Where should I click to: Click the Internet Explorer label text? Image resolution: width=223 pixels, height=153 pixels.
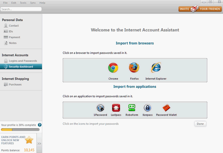coord(156,79)
